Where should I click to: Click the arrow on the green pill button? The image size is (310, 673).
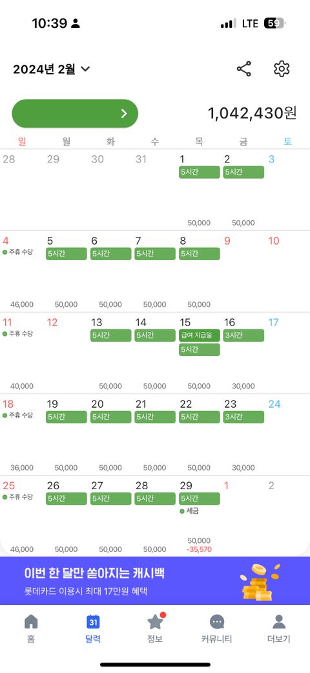pyautogui.click(x=124, y=113)
